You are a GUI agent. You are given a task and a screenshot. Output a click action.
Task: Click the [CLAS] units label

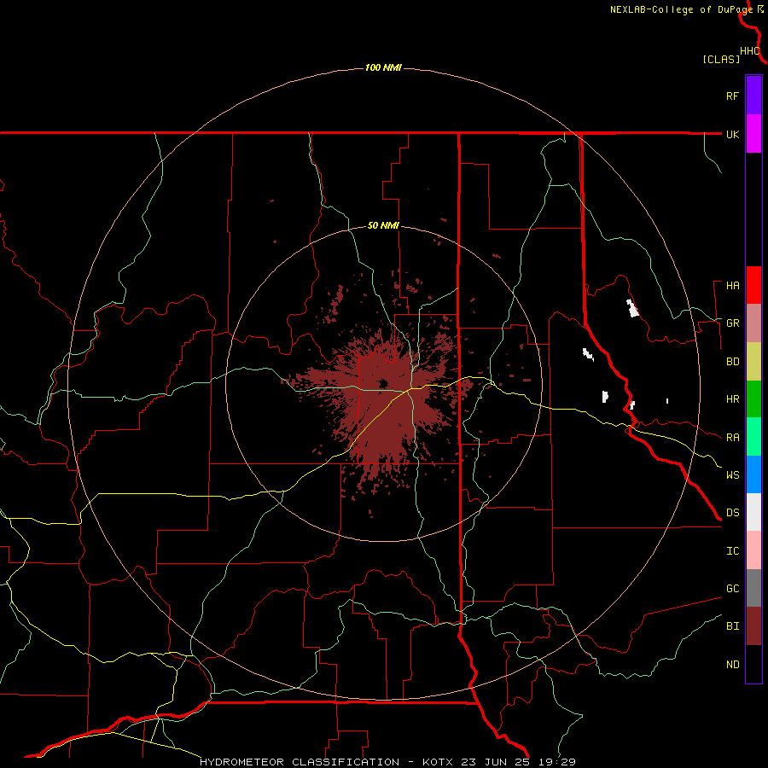(x=721, y=59)
